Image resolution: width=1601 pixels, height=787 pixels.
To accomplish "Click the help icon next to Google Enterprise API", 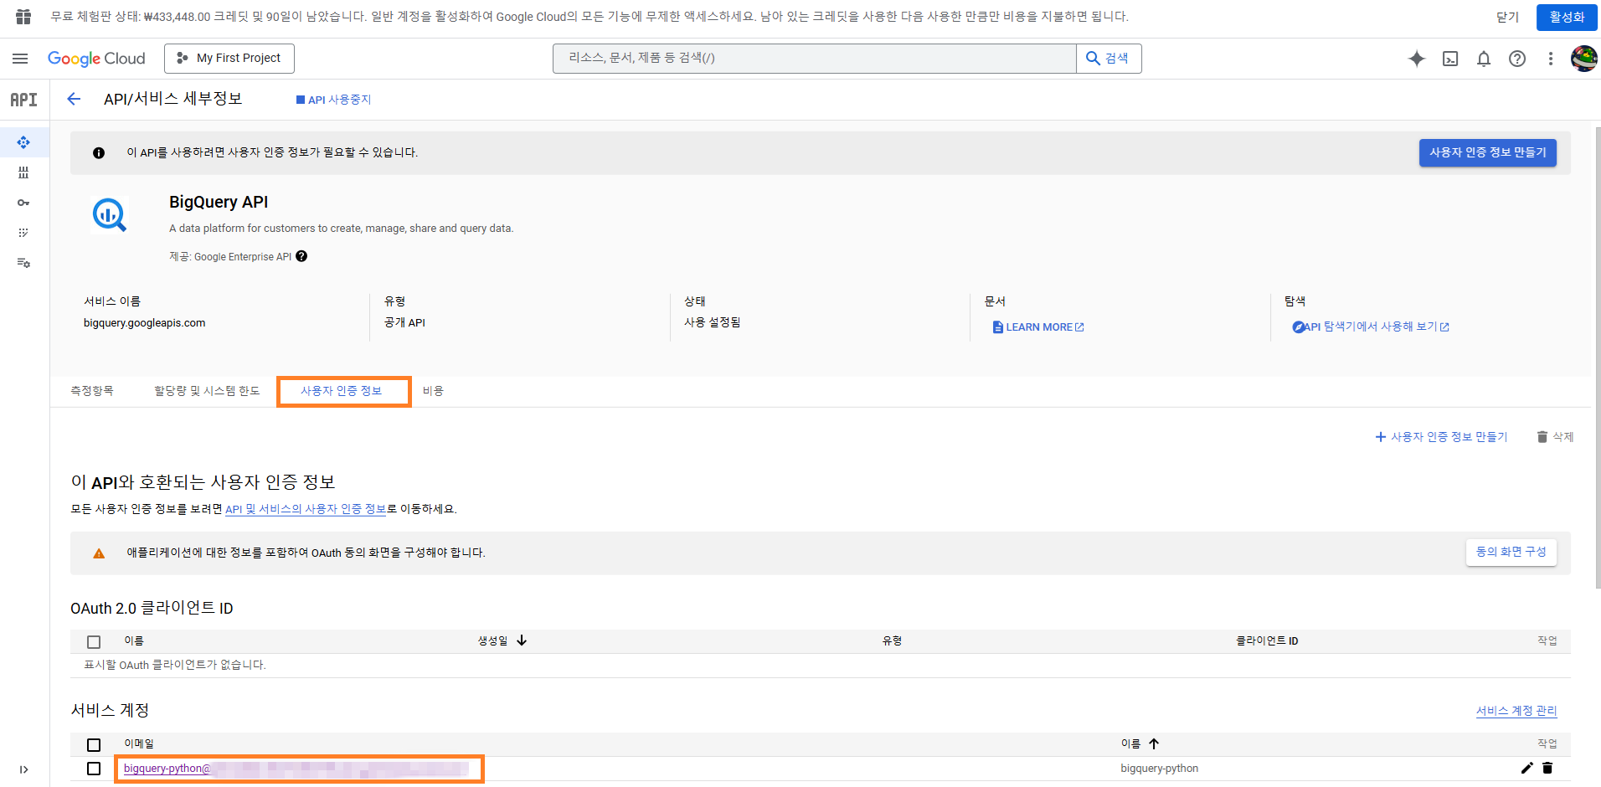I will click(x=301, y=256).
